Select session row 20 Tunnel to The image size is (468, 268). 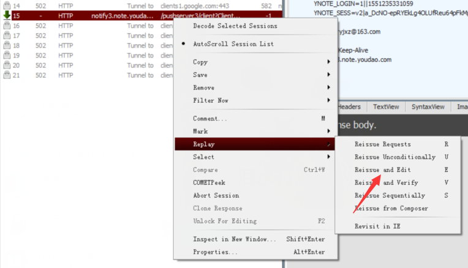pos(88,65)
